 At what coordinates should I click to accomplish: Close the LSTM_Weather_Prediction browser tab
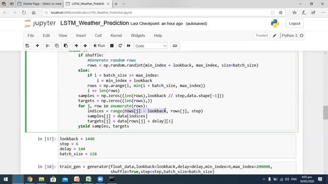(108, 4)
